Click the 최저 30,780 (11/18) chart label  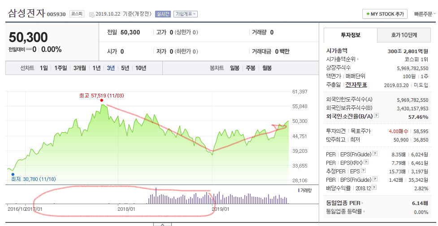34,179
